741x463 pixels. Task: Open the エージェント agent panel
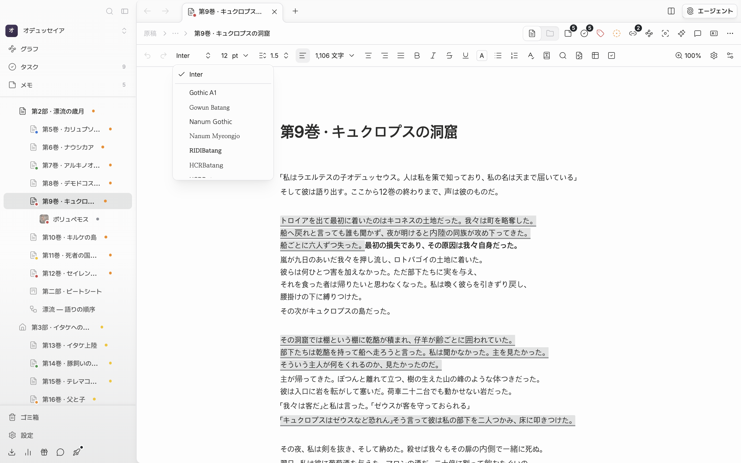[x=709, y=11]
